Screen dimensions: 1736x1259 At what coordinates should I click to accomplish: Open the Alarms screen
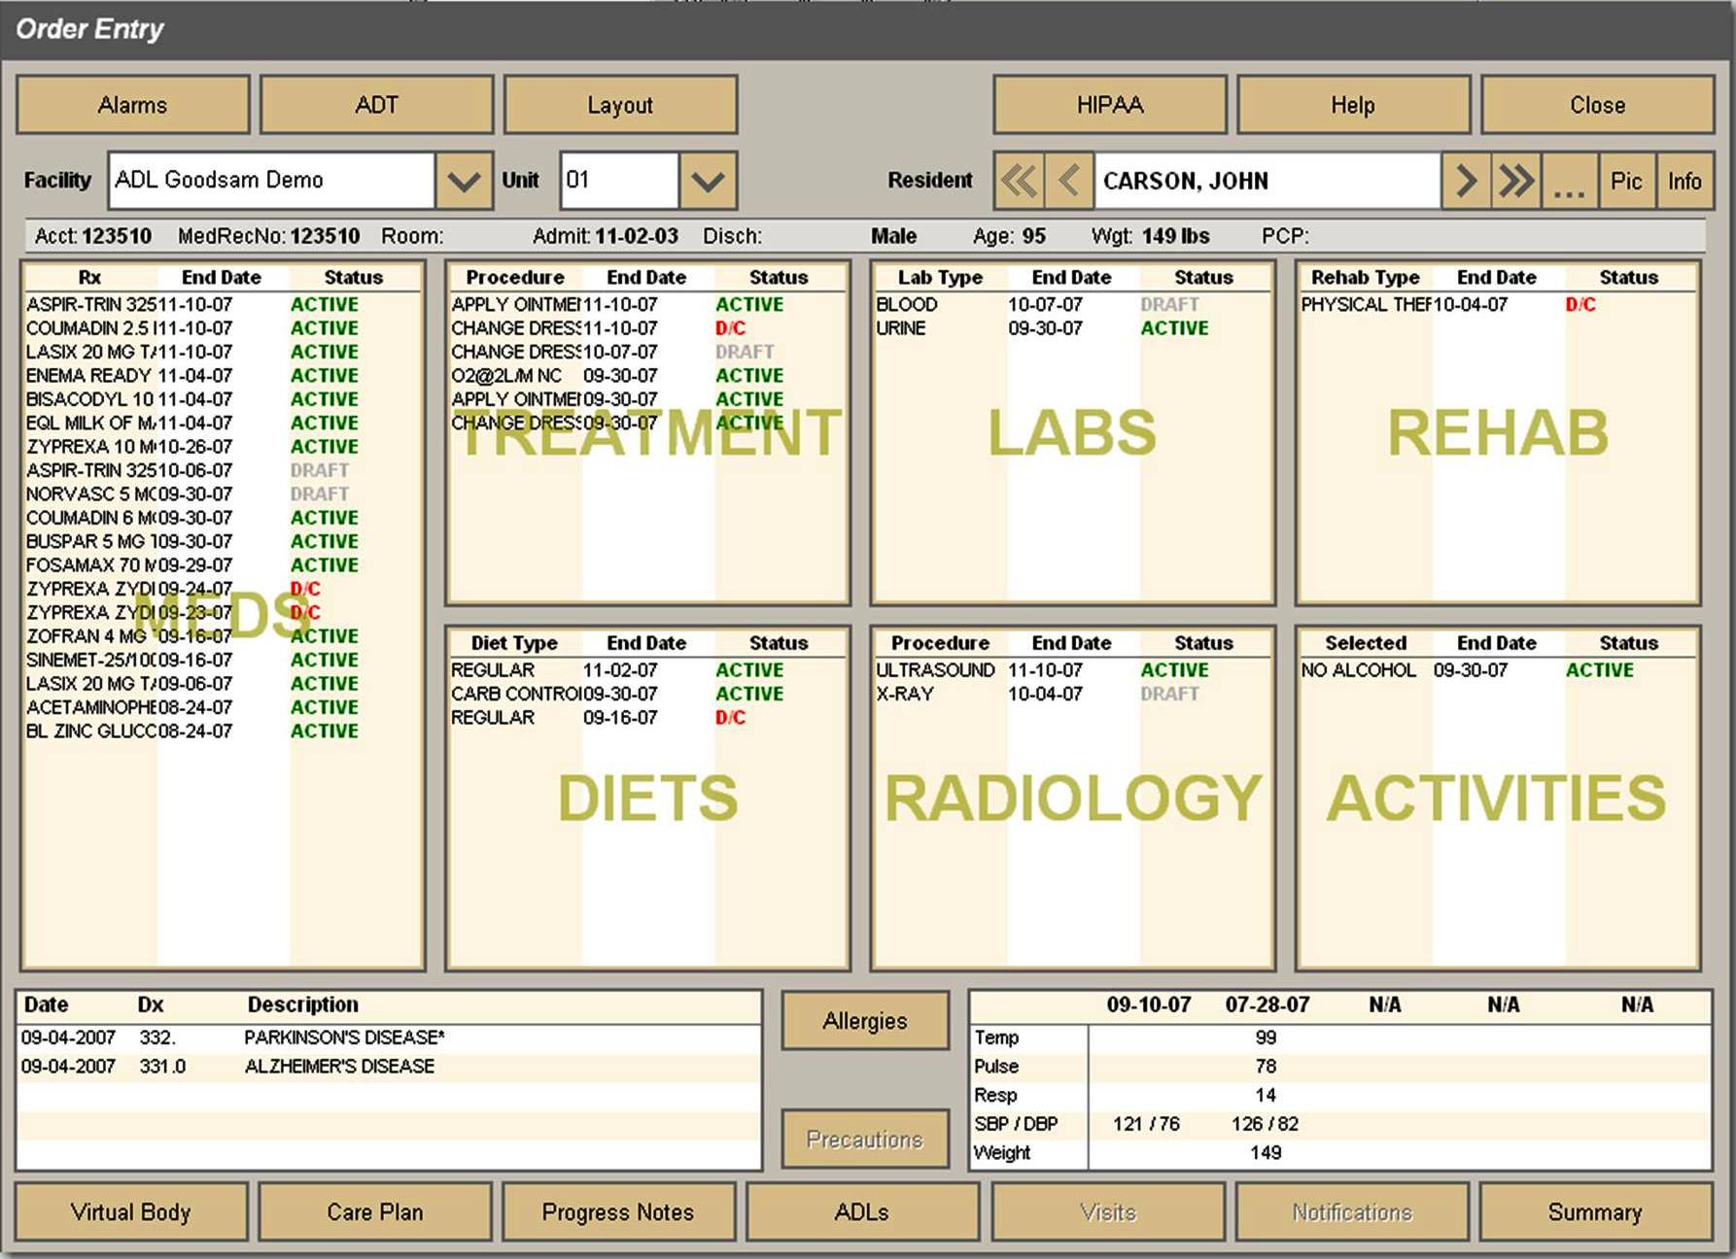tap(132, 104)
